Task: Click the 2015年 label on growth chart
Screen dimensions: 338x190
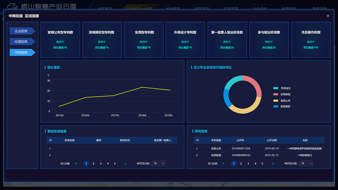Action: point(60,115)
